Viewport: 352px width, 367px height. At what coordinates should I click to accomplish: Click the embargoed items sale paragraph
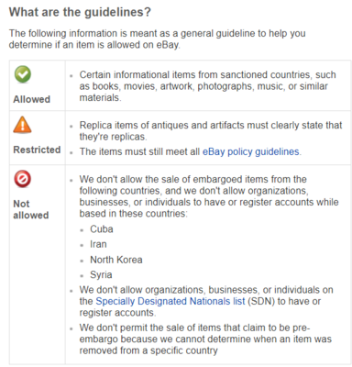[x=209, y=196]
